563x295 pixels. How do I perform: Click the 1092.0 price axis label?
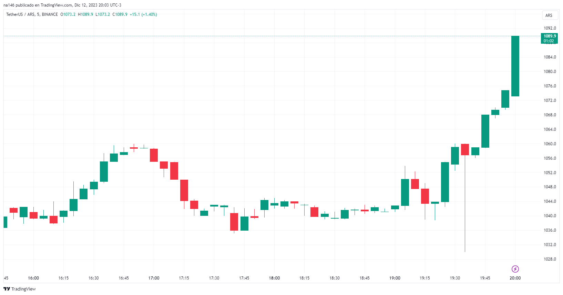point(550,28)
